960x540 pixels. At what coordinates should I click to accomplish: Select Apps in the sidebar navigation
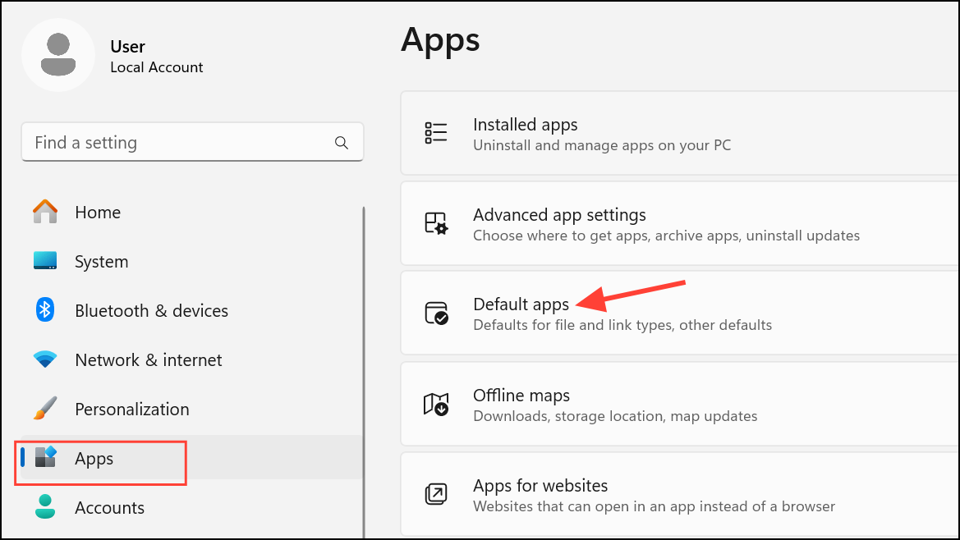click(93, 459)
